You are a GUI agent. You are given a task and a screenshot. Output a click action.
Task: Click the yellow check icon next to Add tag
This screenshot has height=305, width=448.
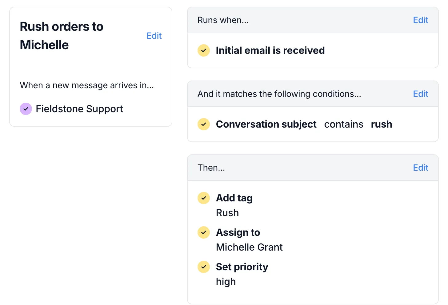204,198
